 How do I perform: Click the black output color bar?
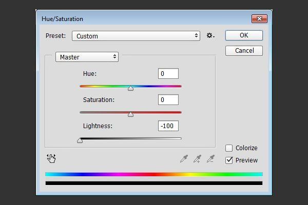(x=154, y=183)
